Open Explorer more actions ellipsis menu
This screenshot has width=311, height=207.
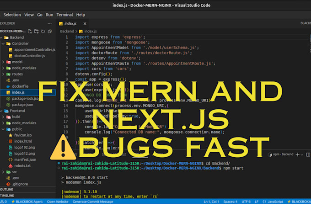click(x=49, y=24)
